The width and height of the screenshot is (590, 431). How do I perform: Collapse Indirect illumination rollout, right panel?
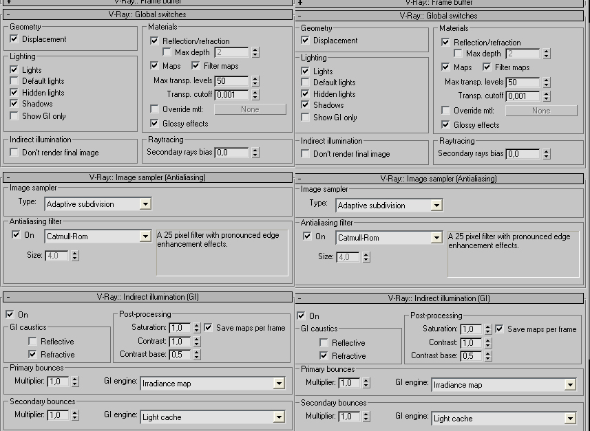pyautogui.click(x=439, y=298)
